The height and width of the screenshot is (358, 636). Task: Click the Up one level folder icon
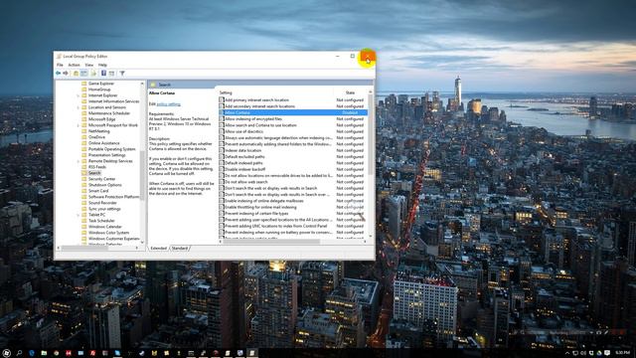coord(76,73)
